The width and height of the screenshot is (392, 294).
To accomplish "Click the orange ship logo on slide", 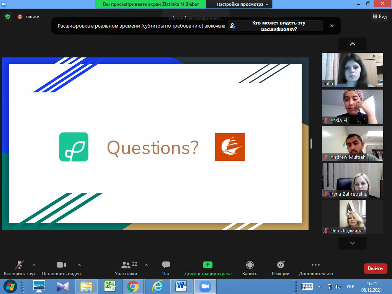I will tap(230, 147).
